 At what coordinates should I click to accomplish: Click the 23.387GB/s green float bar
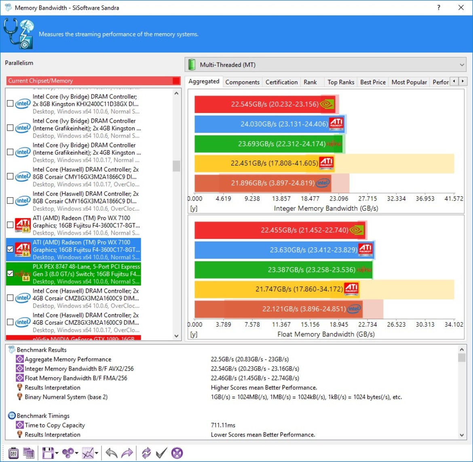pyautogui.click(x=283, y=269)
